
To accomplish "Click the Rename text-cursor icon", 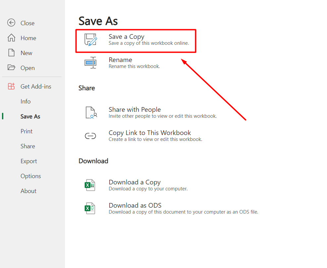I will (90, 63).
